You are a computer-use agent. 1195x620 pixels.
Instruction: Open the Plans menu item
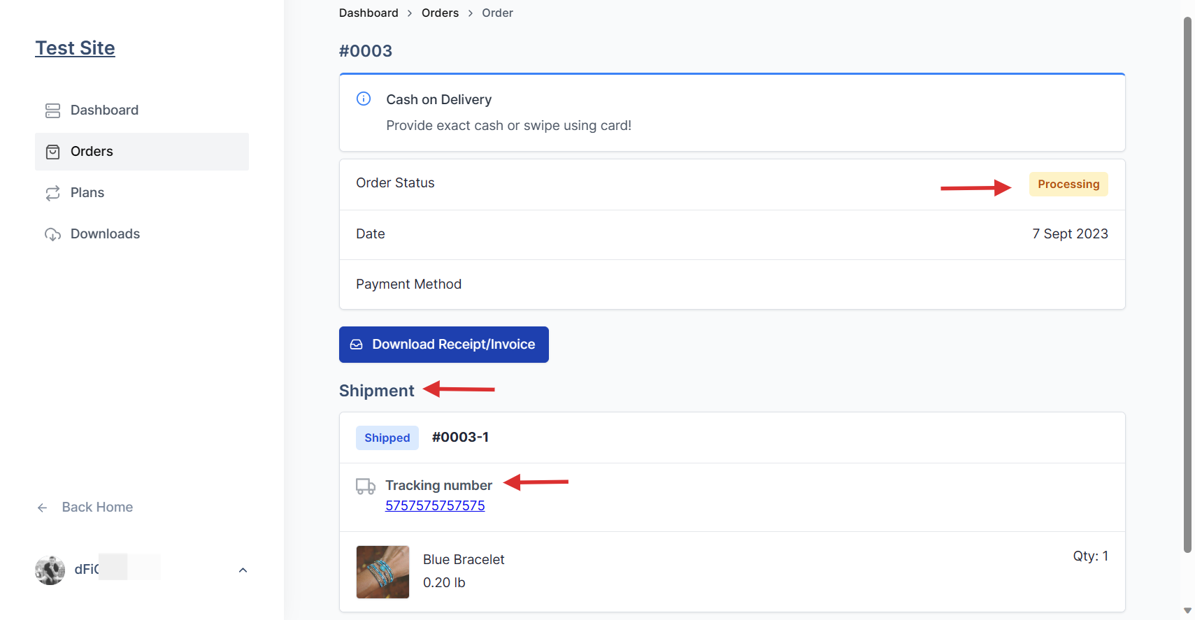(87, 193)
